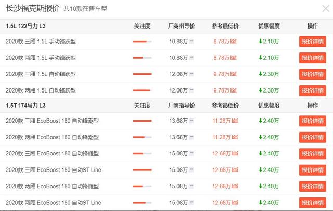
Task: Open calculator icon for 三厢 EcoBoost 180 自动锋耀型
Action: pyautogui.click(x=191, y=153)
